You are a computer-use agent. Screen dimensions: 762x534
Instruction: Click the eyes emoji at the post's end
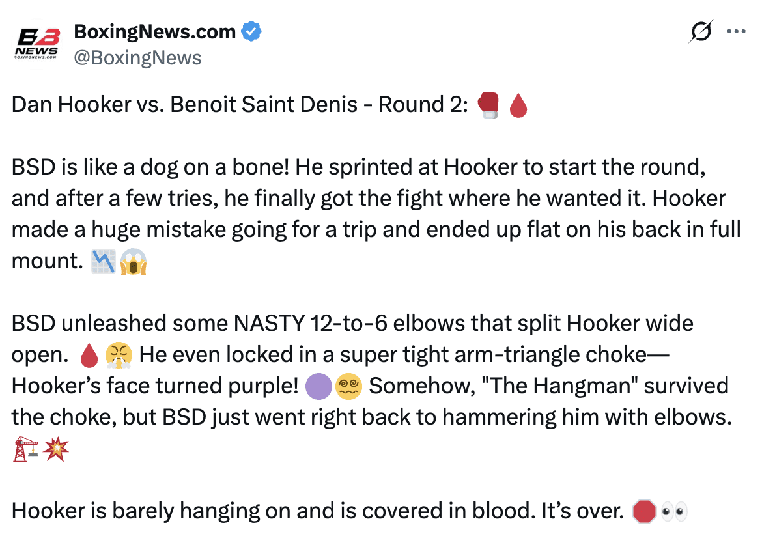point(674,512)
